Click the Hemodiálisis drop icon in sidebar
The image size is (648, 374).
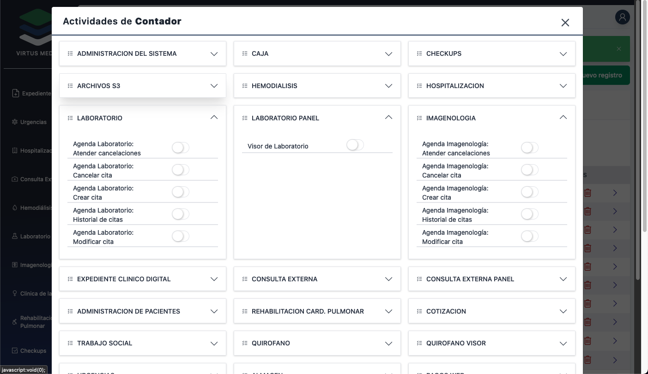[x=15, y=208]
